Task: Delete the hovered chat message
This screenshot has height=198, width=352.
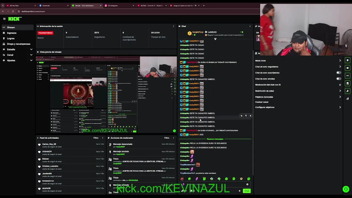Action: [x=250, y=116]
